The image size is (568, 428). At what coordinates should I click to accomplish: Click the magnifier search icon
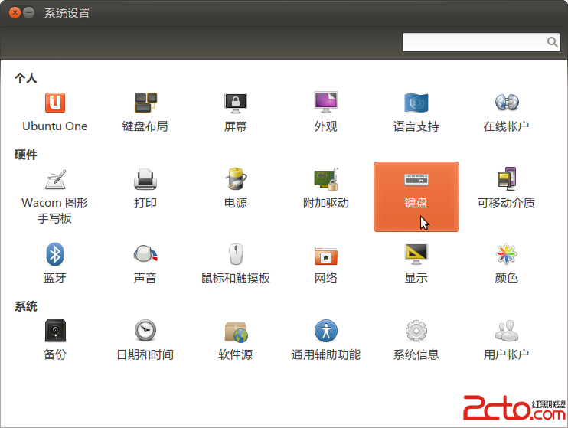coord(552,42)
